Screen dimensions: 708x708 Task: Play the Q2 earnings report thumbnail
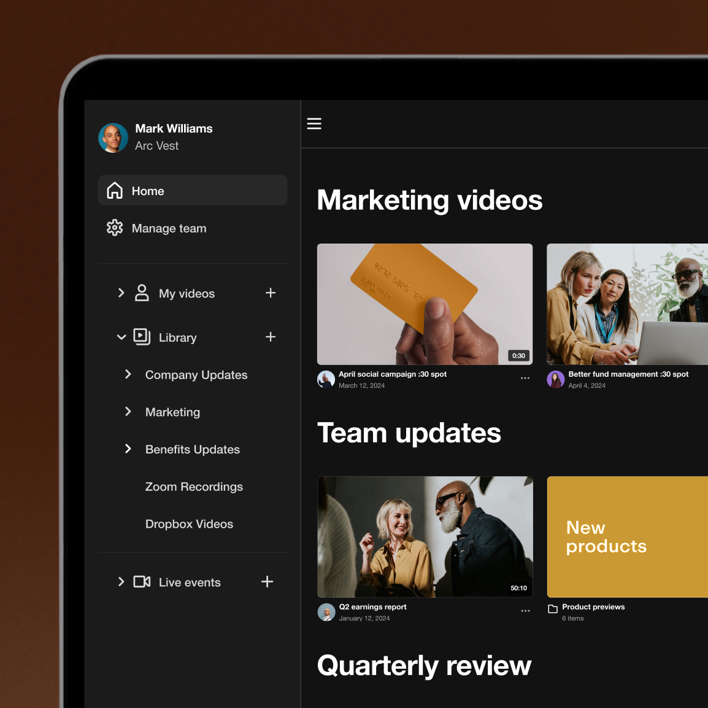(425, 537)
